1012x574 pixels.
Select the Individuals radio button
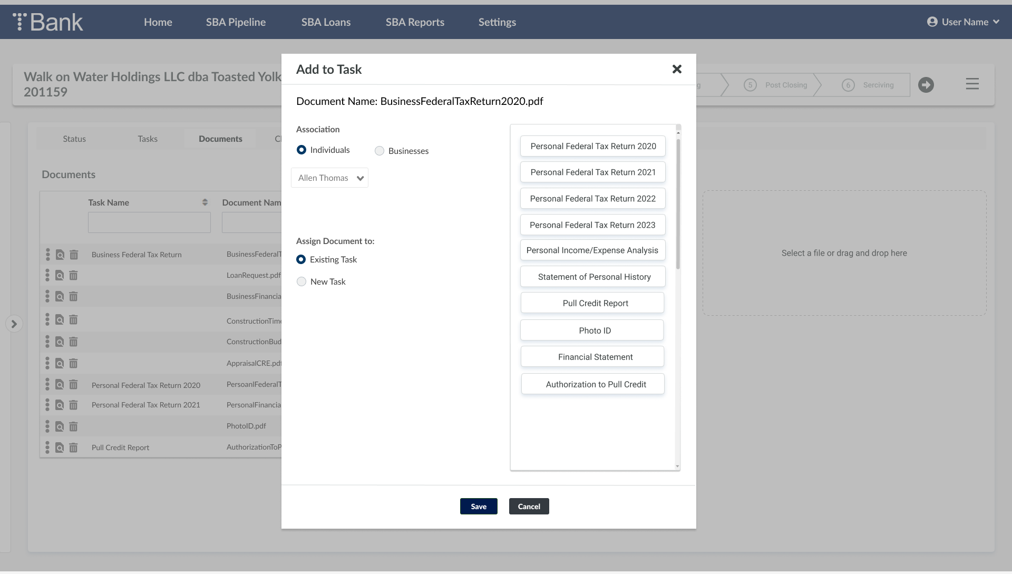point(301,150)
